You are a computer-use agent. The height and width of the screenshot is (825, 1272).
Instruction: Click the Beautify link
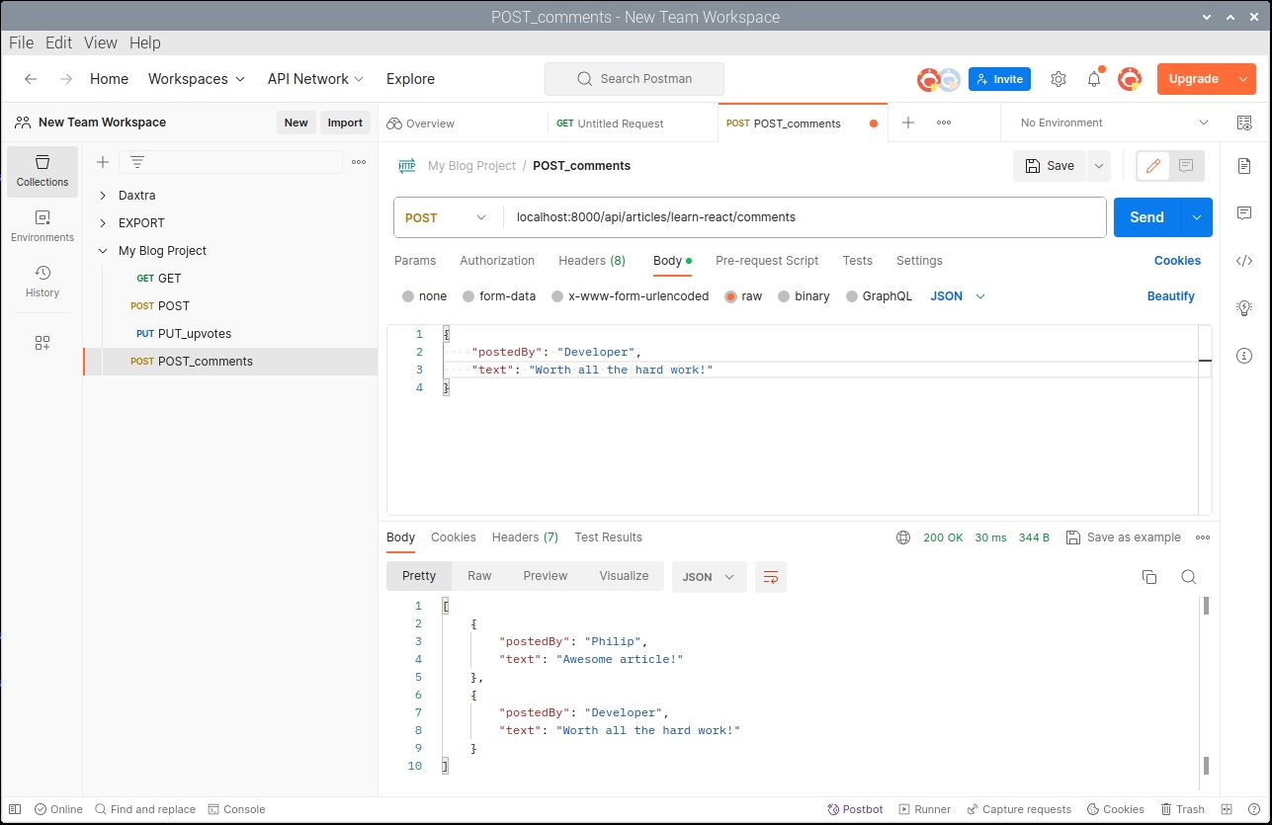tap(1171, 296)
